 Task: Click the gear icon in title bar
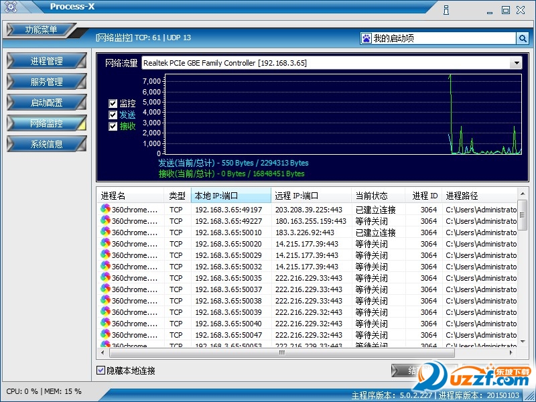tap(10, 8)
